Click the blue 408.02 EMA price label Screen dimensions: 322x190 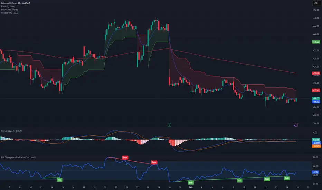click(316, 102)
